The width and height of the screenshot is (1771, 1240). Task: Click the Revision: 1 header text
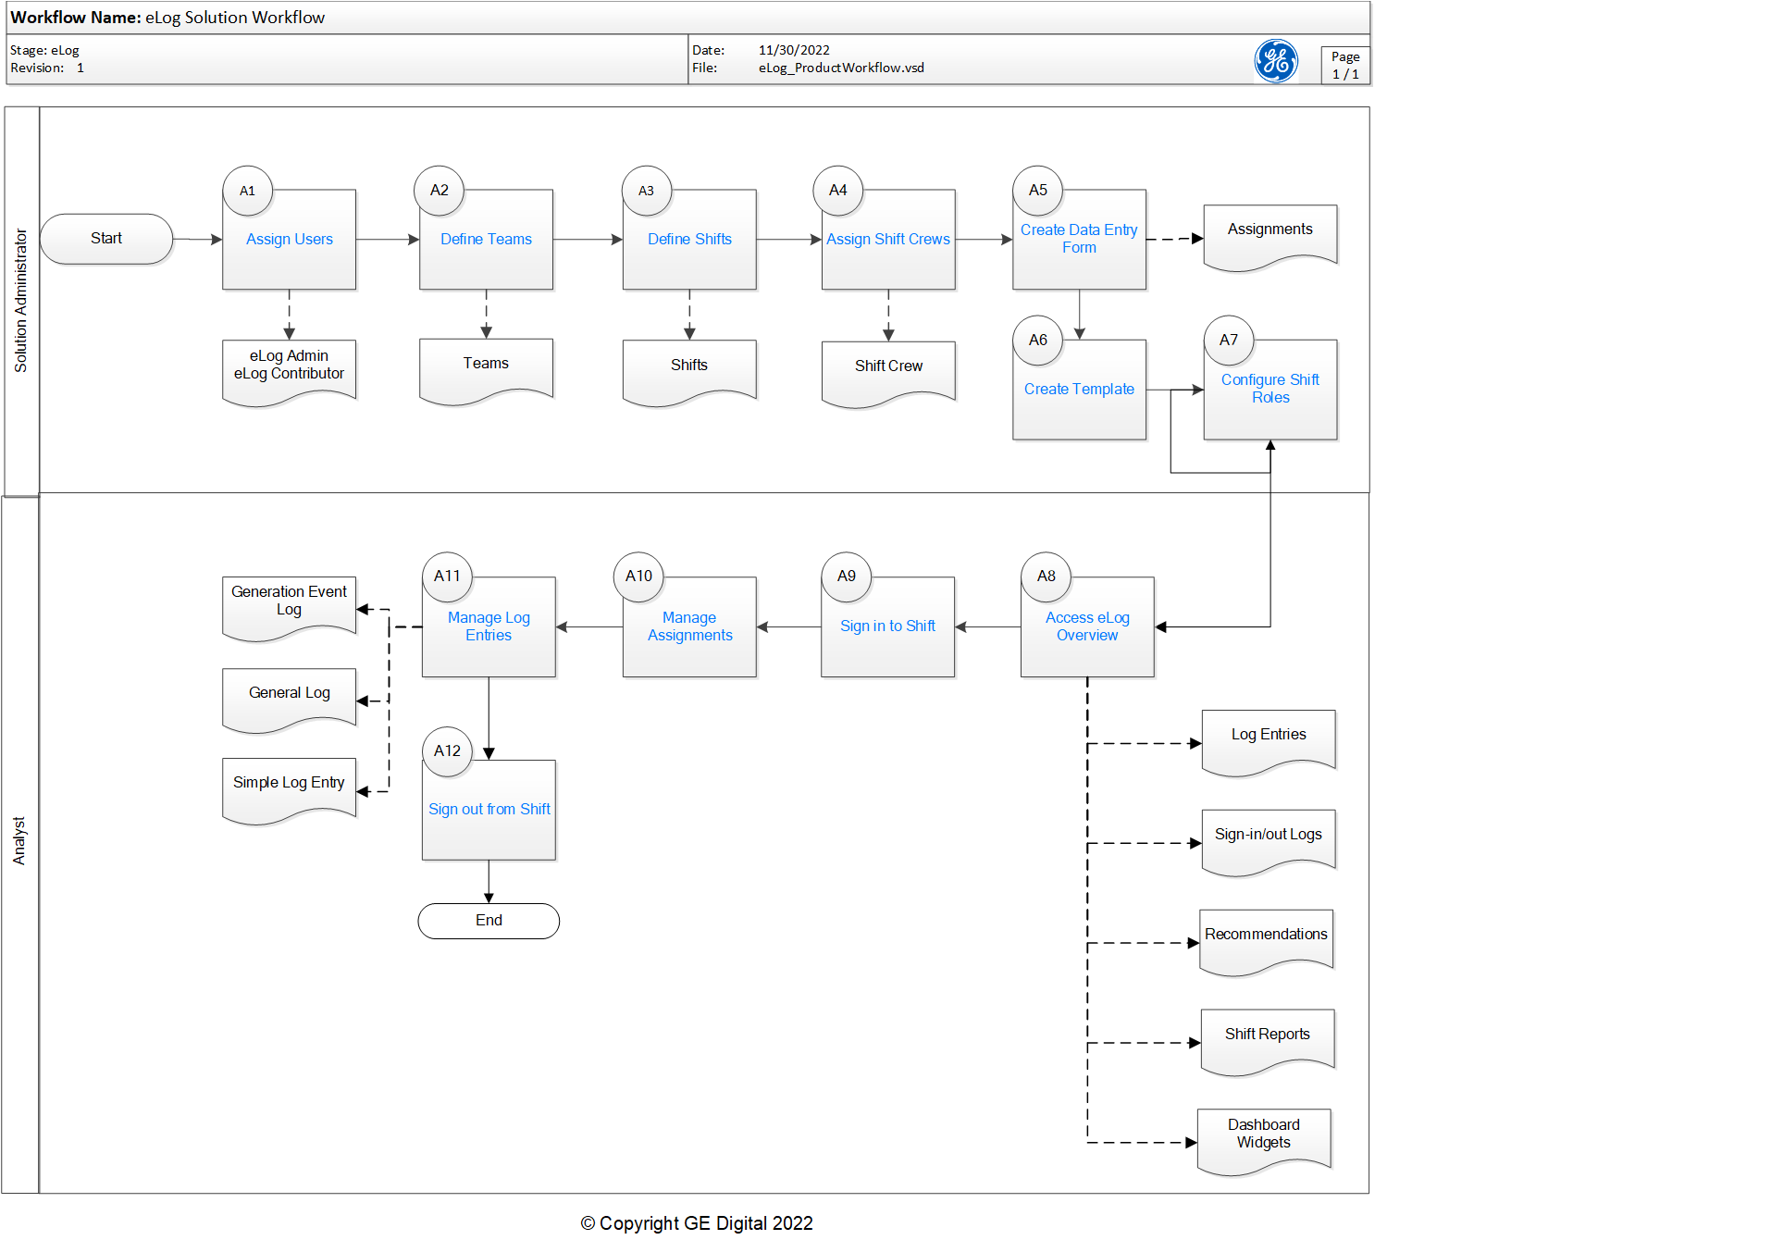tap(47, 68)
